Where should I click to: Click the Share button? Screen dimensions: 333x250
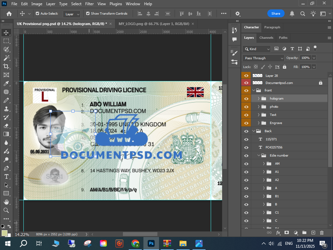coord(276,14)
